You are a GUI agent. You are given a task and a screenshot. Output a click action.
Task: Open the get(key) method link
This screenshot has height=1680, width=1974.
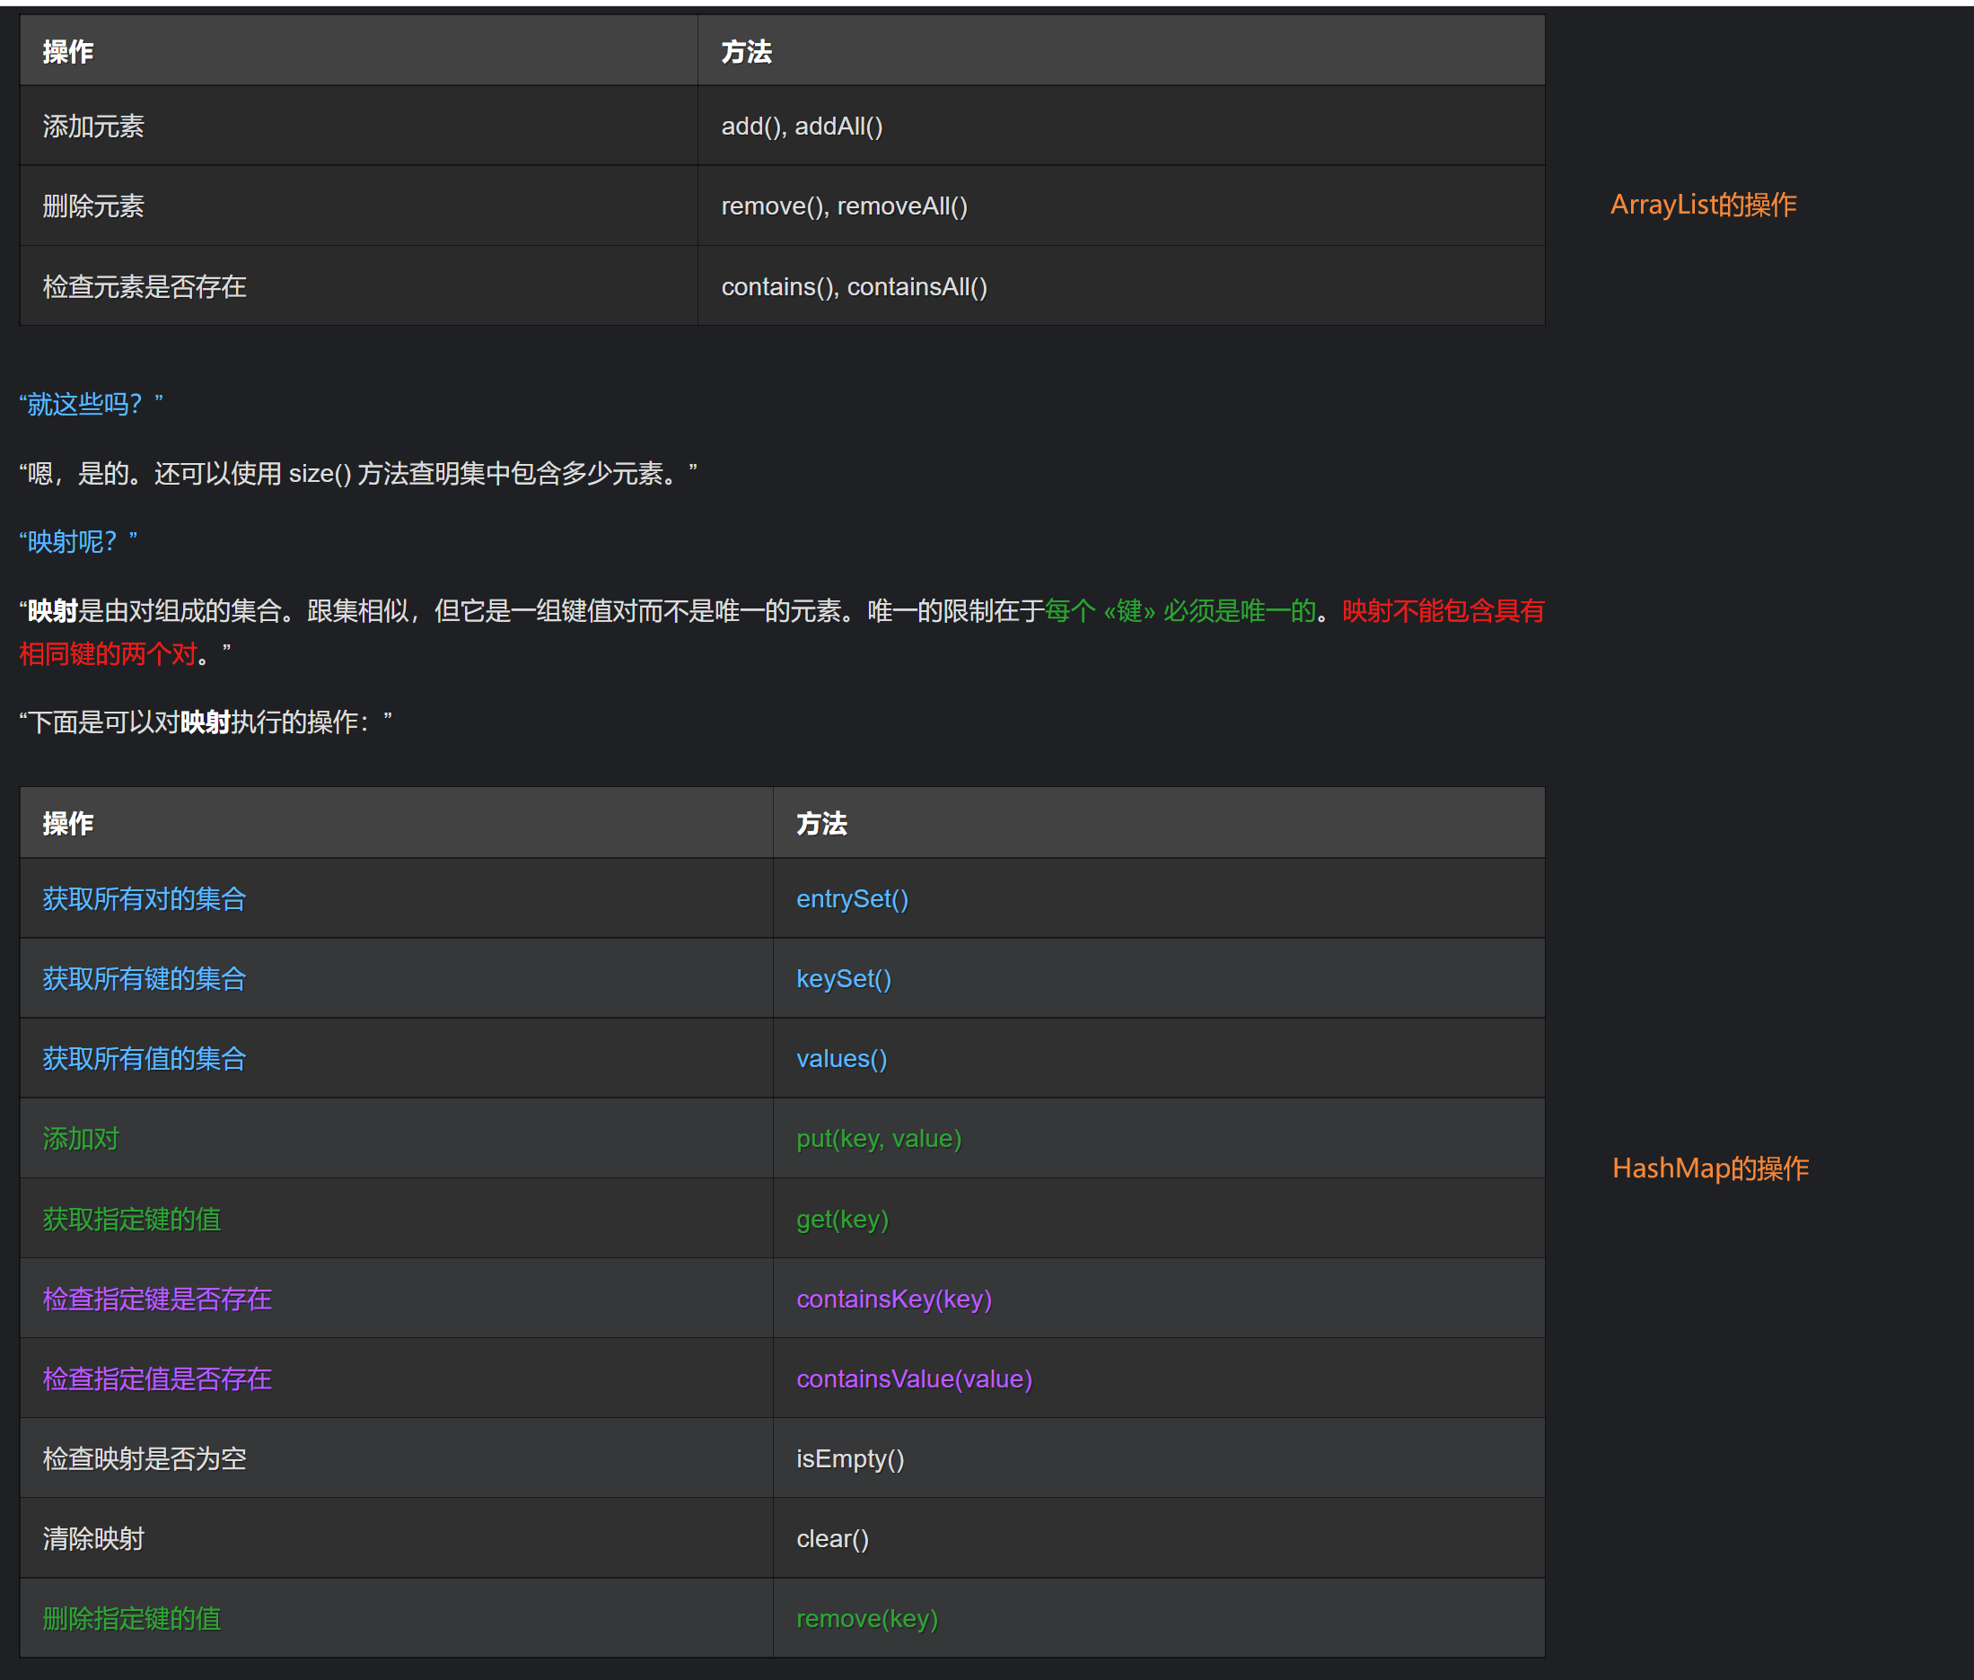841,1218
